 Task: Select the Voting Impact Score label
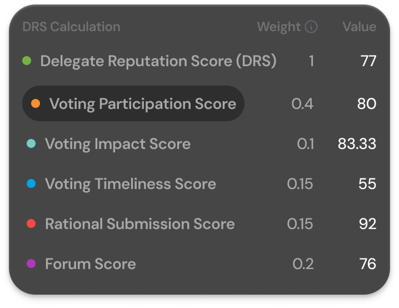point(118,144)
